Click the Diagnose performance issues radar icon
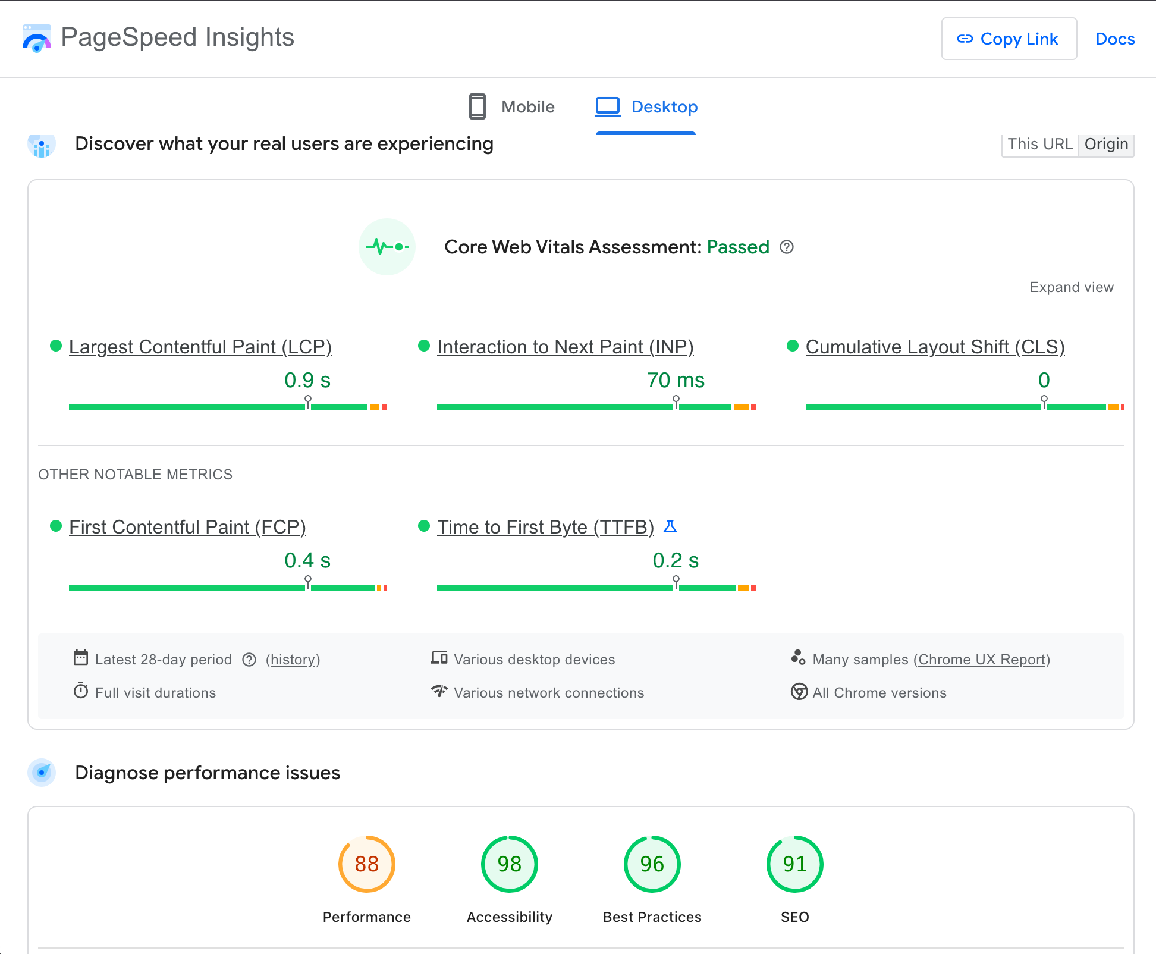Screen dimensions: 1156x954 pos(42,773)
